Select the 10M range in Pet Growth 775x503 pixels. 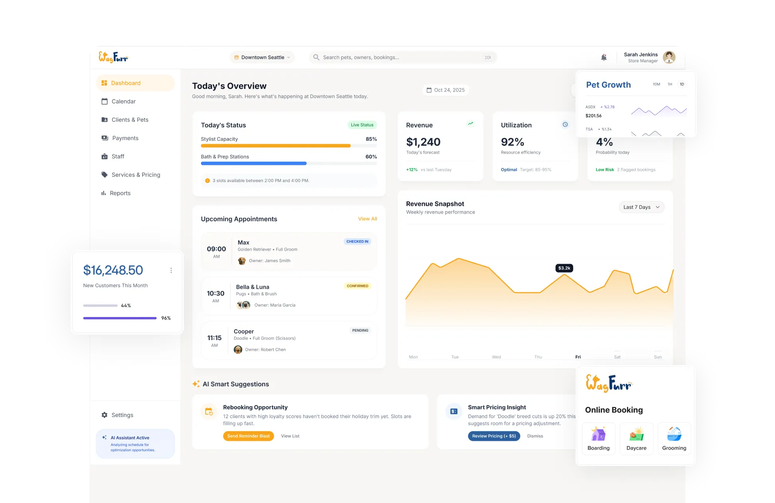656,84
